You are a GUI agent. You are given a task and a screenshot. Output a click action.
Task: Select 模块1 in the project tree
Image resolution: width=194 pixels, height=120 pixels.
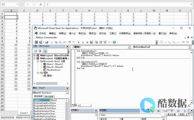click(49, 76)
